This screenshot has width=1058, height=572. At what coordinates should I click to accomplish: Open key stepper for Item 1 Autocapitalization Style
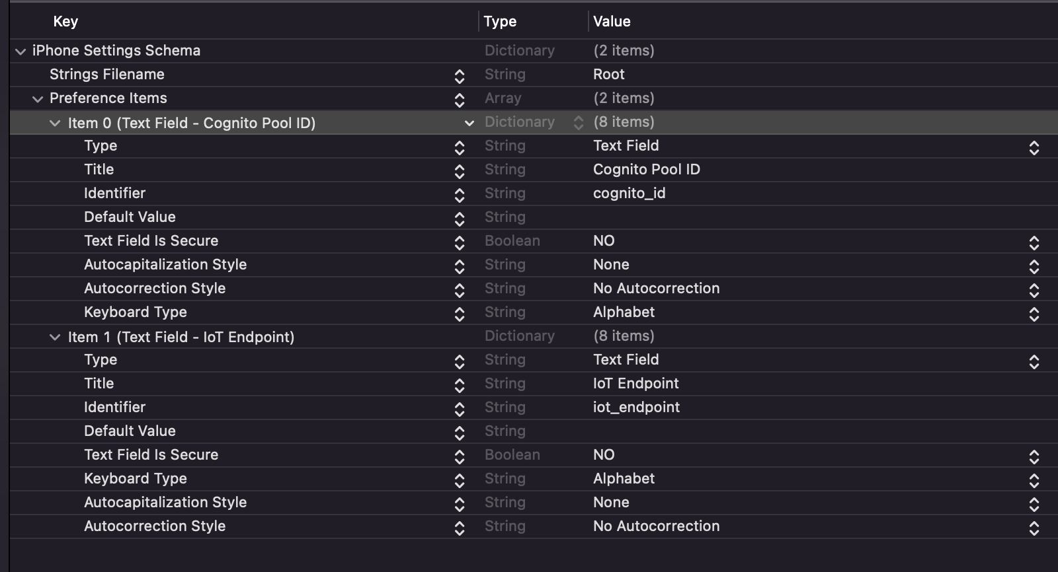tap(460, 504)
